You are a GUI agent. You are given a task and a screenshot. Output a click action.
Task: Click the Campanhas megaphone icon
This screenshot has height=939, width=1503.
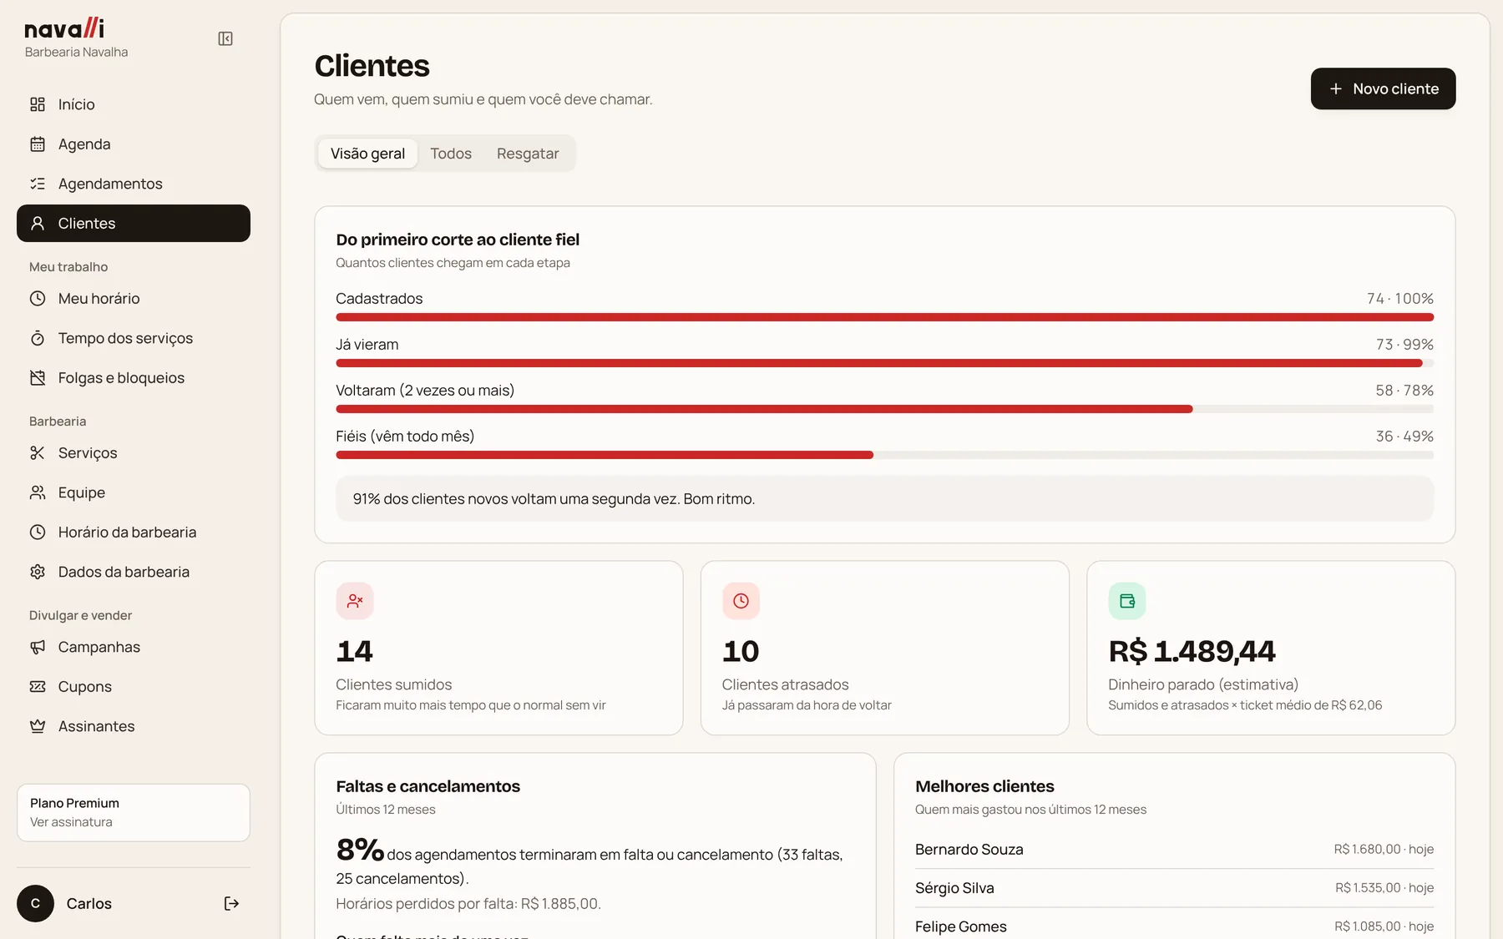38,647
